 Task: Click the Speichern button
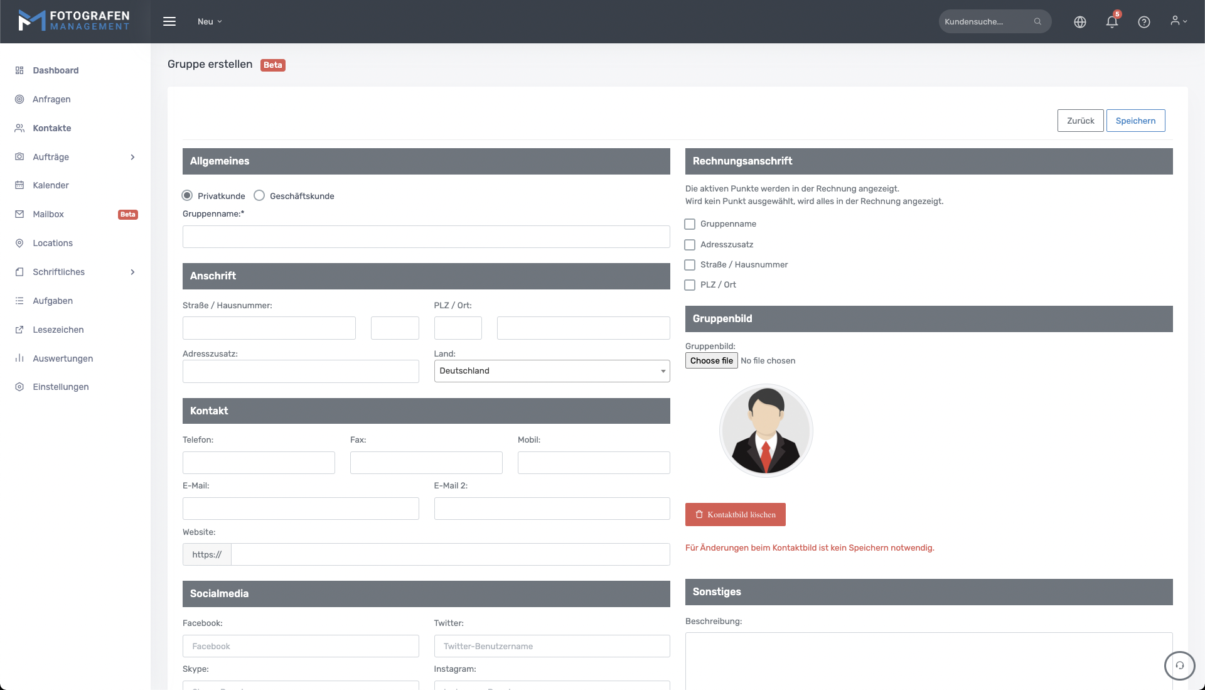tap(1135, 121)
